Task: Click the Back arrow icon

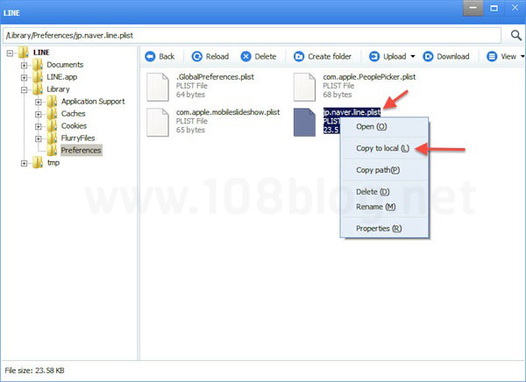Action: [150, 56]
